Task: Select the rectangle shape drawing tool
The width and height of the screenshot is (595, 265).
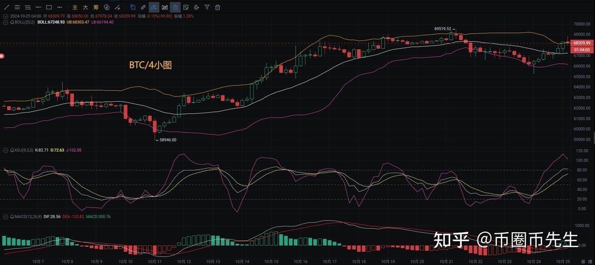Action: click(49, 7)
